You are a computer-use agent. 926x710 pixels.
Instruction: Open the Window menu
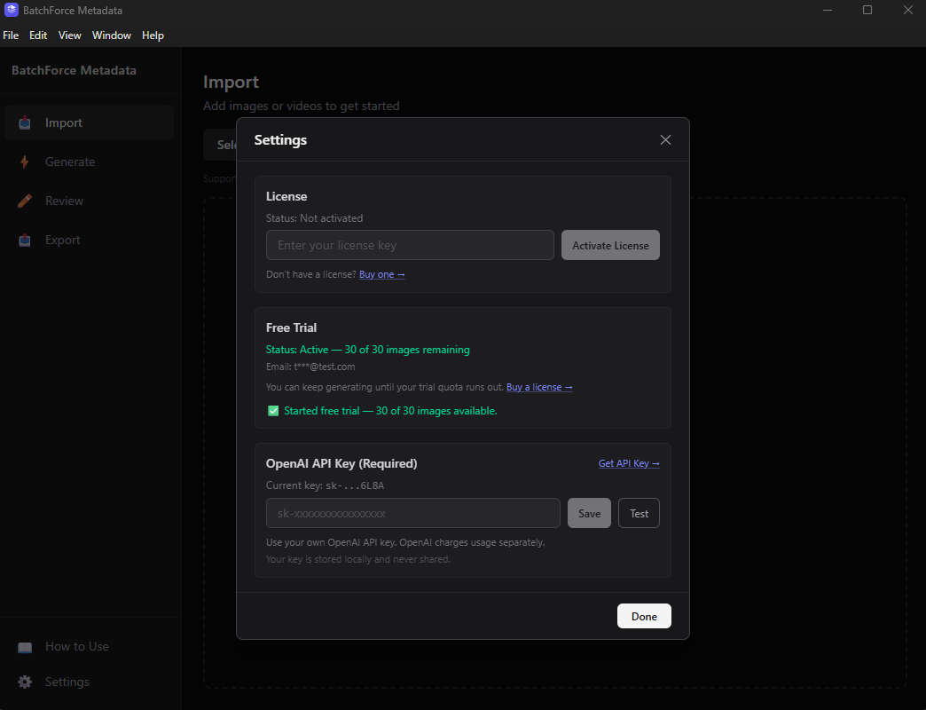[x=112, y=35]
